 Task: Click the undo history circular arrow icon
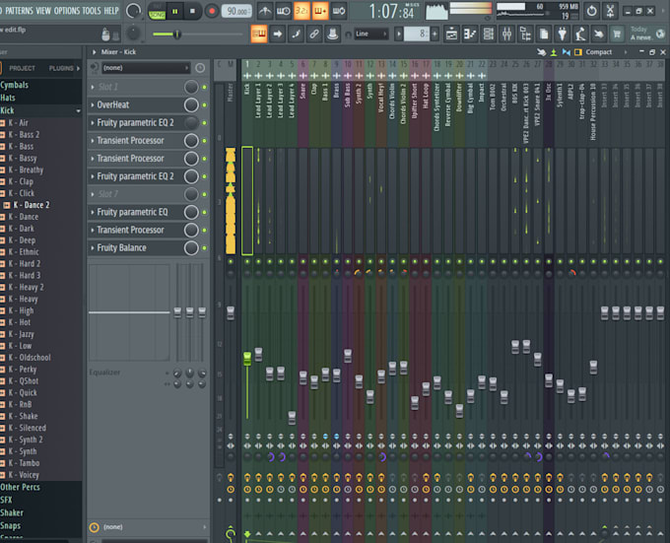tap(591, 11)
